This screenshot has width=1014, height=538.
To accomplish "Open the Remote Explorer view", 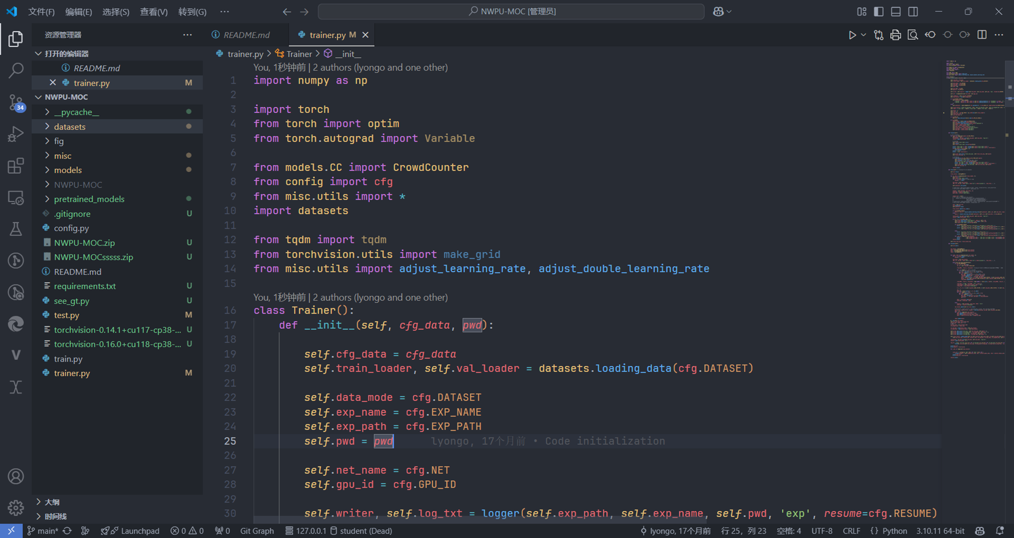I will point(16,197).
